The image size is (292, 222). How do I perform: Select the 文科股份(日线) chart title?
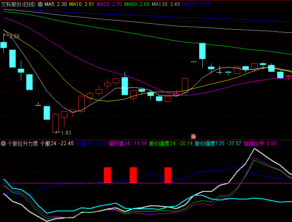(x=18, y=4)
